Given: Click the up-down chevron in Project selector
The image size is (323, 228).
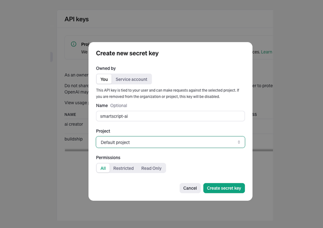Looking at the screenshot, I should [239, 142].
